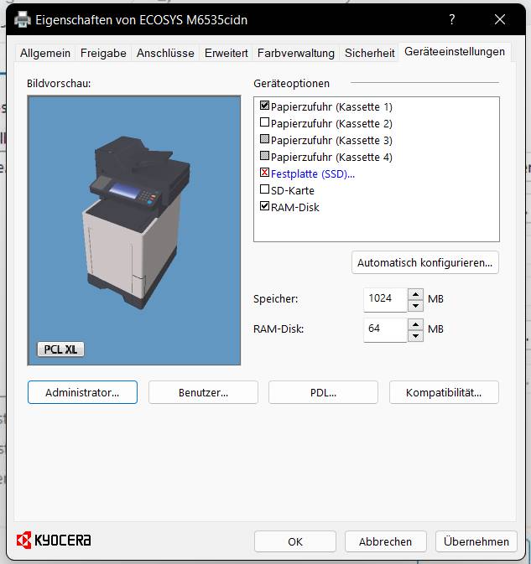Open Benutzer... settings
This screenshot has height=564, width=531.
tap(203, 392)
